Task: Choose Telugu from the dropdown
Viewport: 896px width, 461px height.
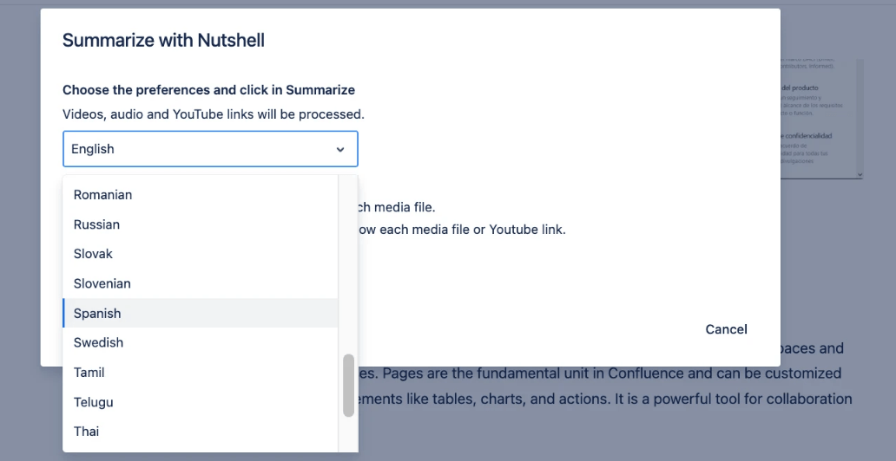Action: pos(93,402)
